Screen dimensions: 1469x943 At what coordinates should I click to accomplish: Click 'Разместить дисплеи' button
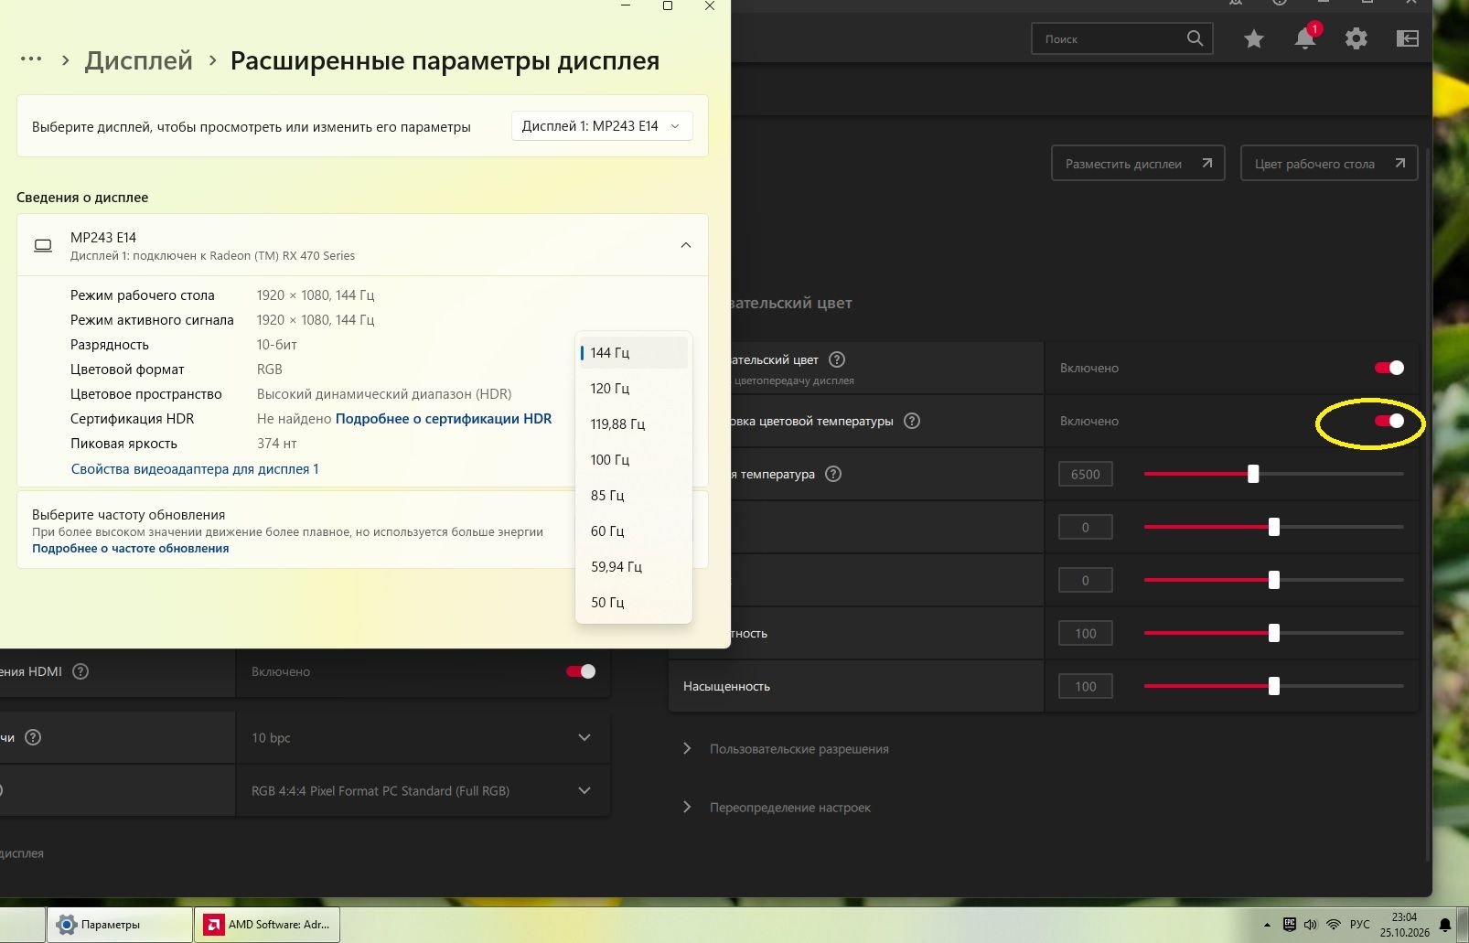(x=1138, y=164)
